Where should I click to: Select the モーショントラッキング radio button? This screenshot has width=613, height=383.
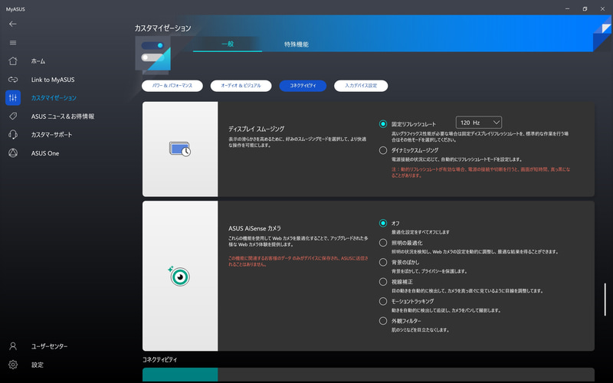tap(383, 301)
